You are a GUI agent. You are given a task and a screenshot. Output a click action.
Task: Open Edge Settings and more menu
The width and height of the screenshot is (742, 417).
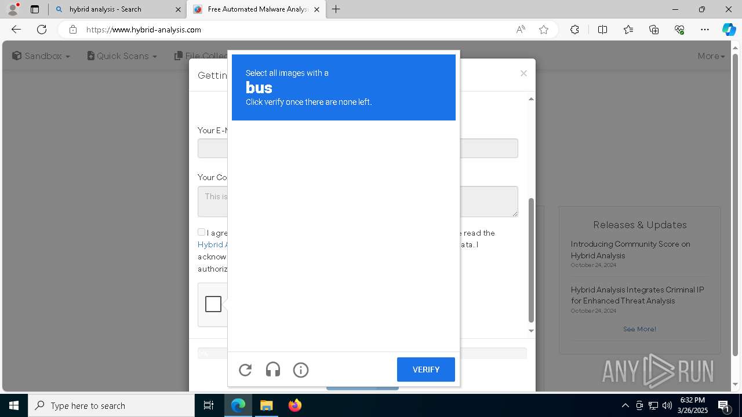[x=705, y=30]
